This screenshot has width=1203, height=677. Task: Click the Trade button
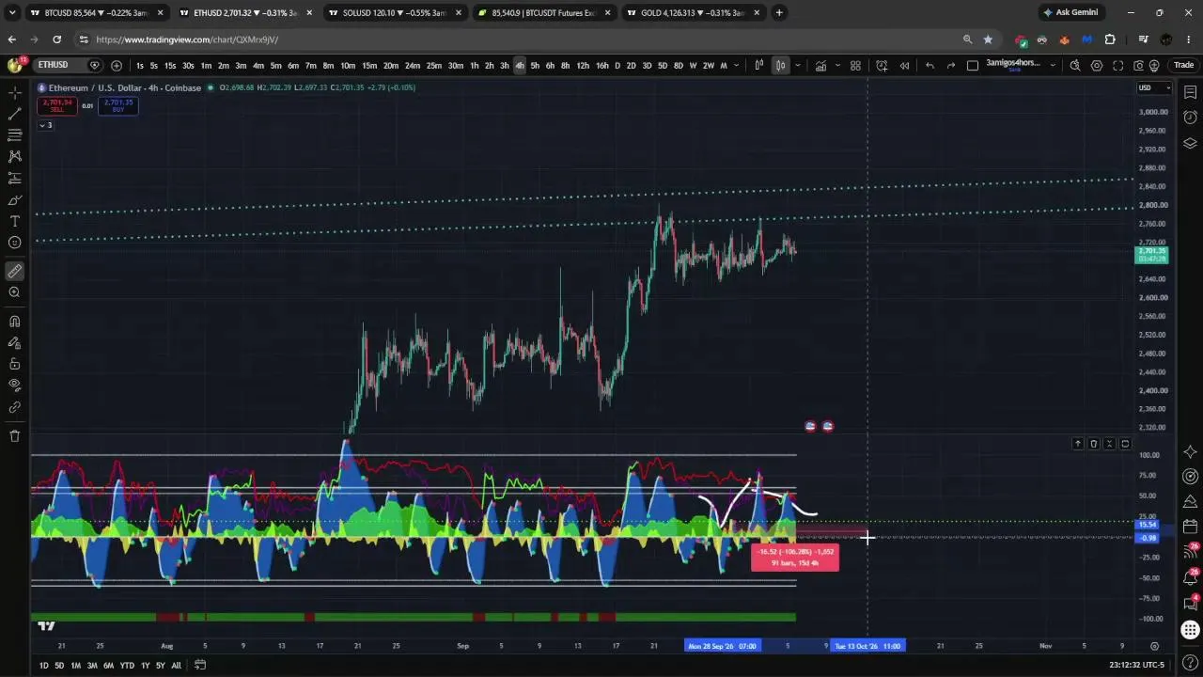tap(1183, 65)
